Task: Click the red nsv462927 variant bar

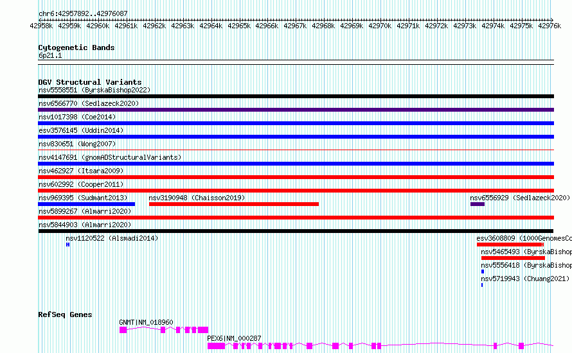Action: coord(296,177)
